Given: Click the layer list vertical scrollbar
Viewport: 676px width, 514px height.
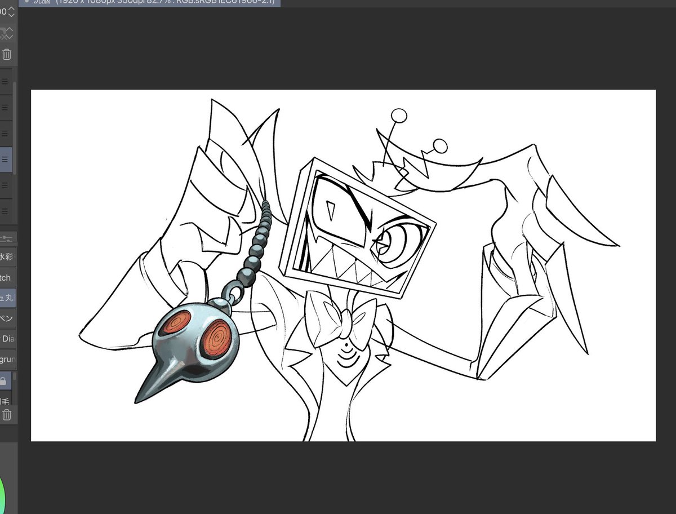Looking at the screenshot, I should coord(15,127).
